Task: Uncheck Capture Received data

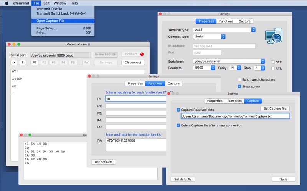Action: tap(178, 110)
